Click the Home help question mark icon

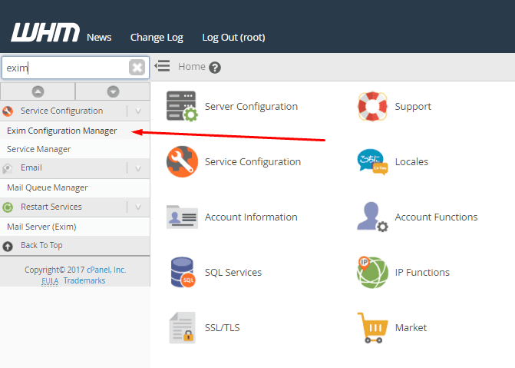(215, 68)
